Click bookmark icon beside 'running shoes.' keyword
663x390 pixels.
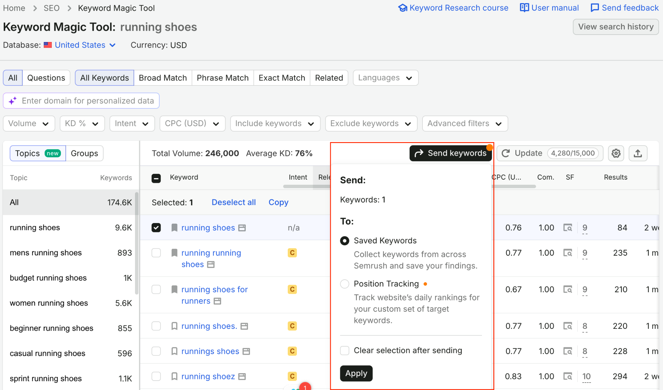click(x=174, y=326)
